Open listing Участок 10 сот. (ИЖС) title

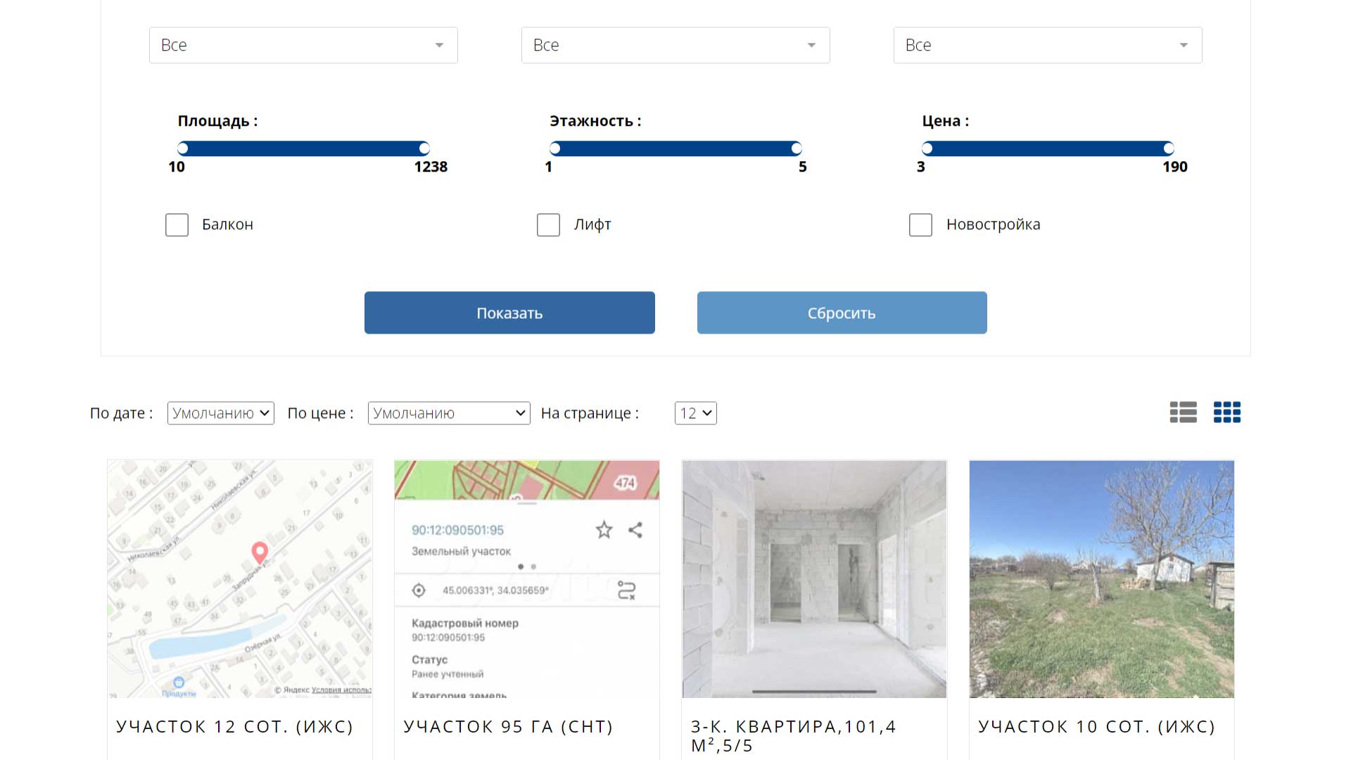[x=1096, y=727]
